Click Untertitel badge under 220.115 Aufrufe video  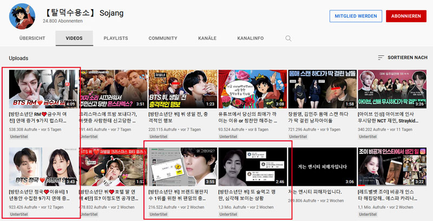(x=159, y=136)
